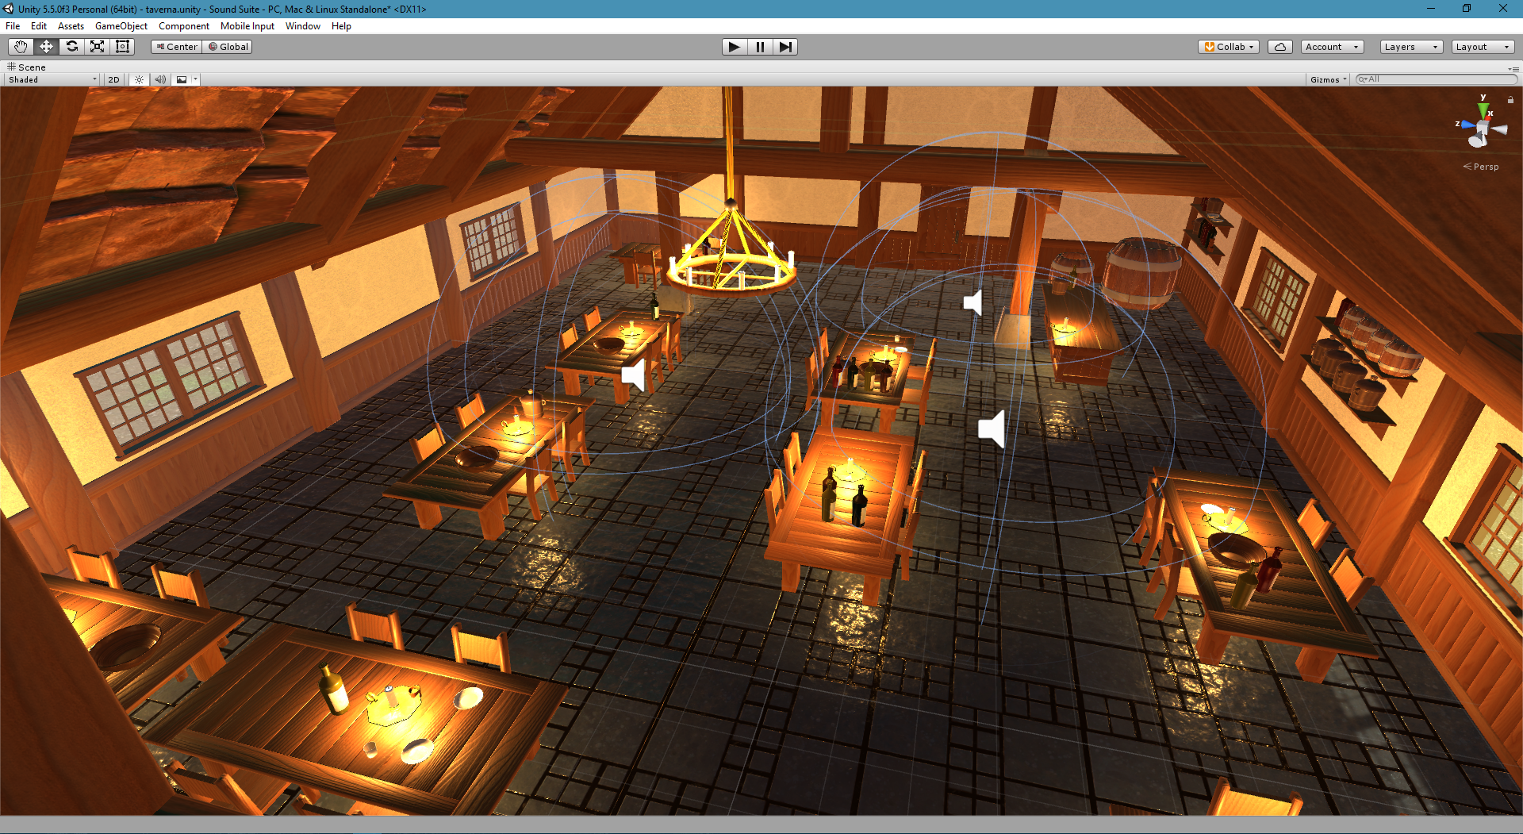Click the Step frame button

coord(785,47)
